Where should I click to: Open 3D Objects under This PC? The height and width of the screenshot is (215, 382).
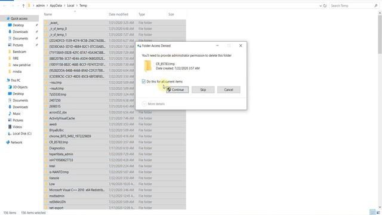20,87
